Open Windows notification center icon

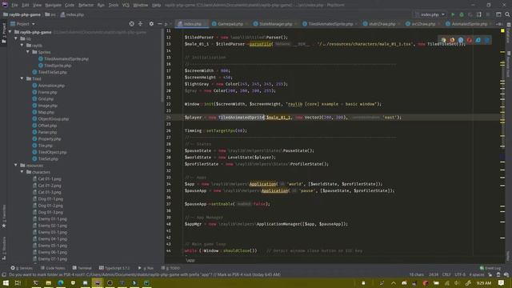[502, 282]
